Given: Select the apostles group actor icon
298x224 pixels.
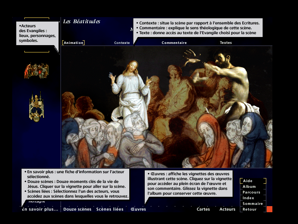Looking at the screenshot, I should click(36, 71).
